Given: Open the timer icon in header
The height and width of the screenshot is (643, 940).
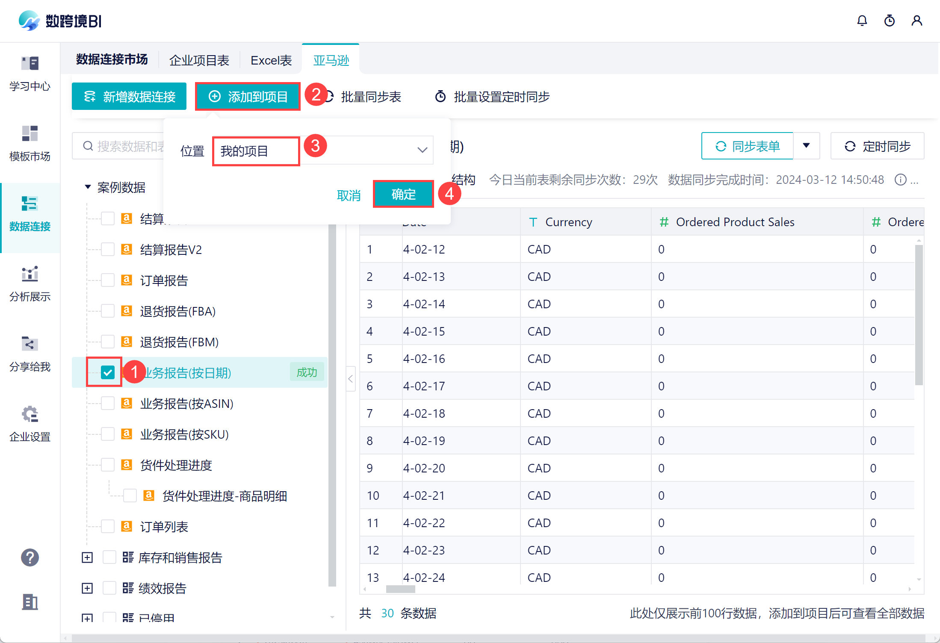Looking at the screenshot, I should 889,21.
